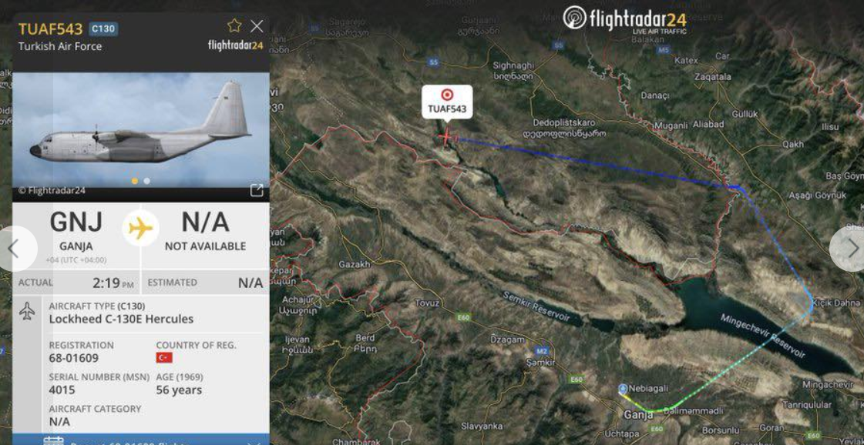Click the Ganja airport marker on map

pos(623,389)
